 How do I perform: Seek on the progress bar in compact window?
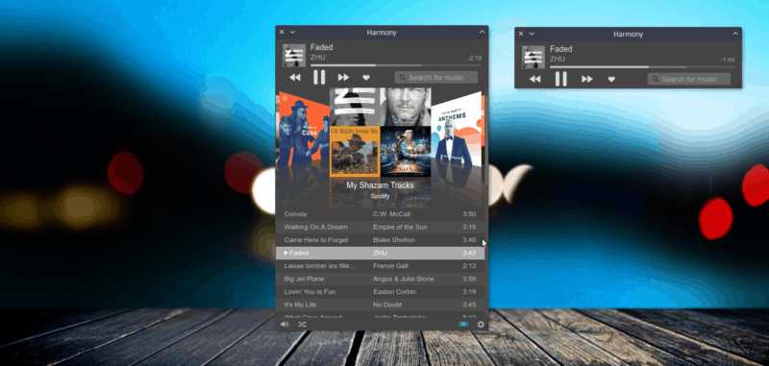(642, 66)
